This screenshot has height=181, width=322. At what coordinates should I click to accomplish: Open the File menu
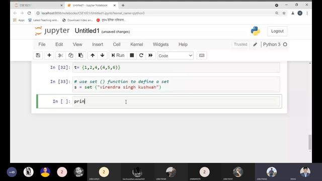coord(42,44)
